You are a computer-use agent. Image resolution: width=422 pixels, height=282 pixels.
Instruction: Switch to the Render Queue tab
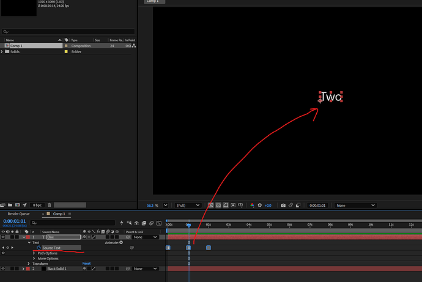point(18,214)
